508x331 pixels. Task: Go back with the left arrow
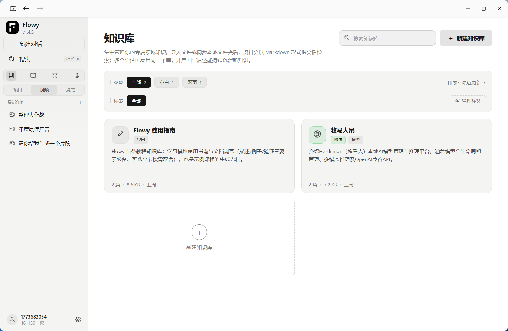tap(26, 8)
